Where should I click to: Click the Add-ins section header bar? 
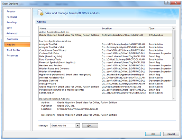coord(106,22)
